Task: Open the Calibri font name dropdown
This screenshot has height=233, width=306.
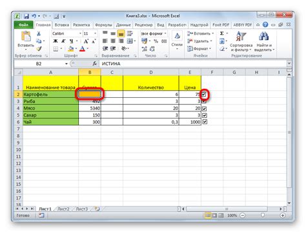Action: [x=80, y=33]
